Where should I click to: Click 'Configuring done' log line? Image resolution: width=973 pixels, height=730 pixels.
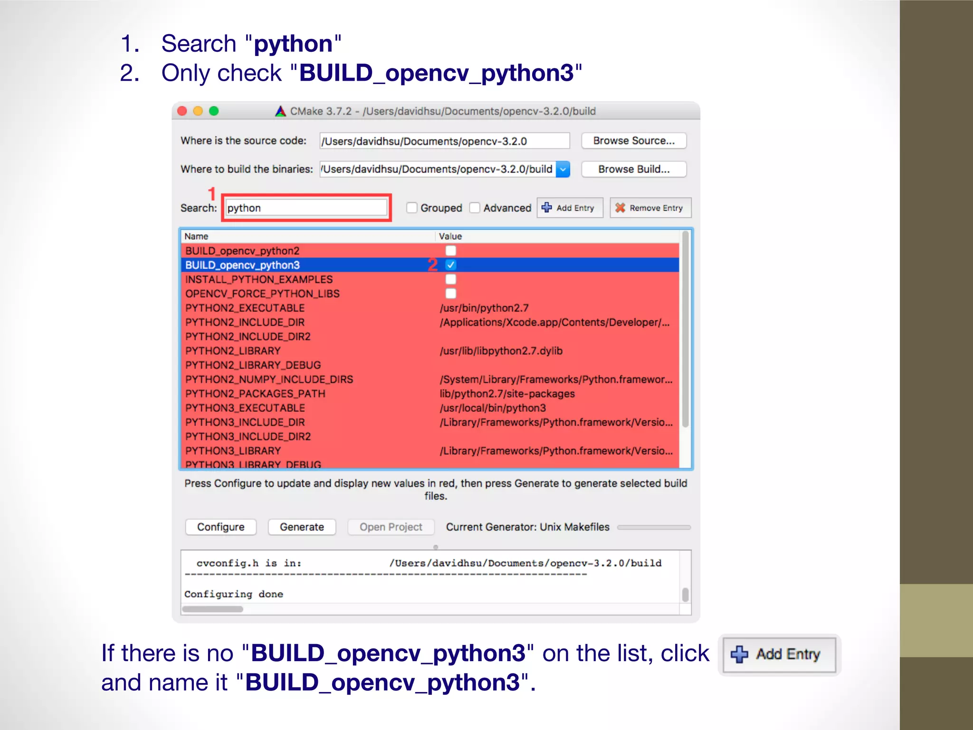pos(234,594)
